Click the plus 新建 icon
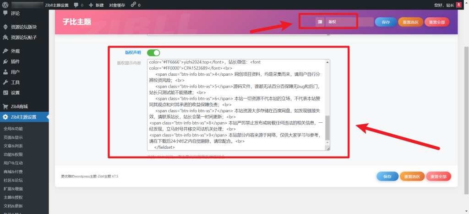This screenshot has width=469, height=214. (91, 5)
